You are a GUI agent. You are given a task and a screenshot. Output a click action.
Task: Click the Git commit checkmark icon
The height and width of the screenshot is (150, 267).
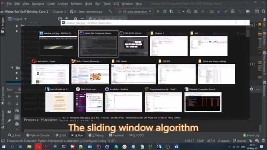click(x=226, y=11)
